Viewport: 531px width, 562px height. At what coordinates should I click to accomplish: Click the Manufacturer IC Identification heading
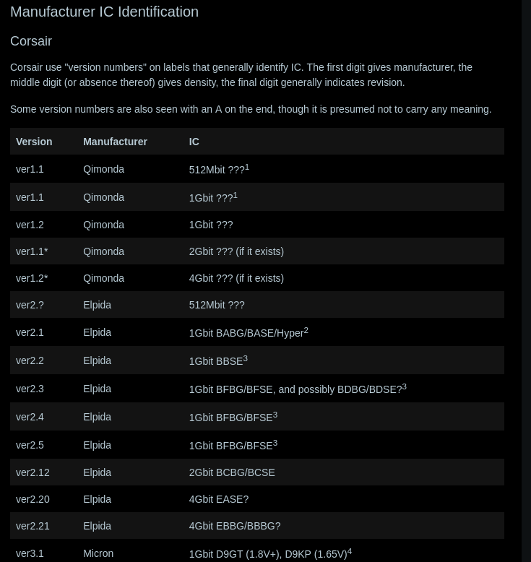tap(104, 12)
